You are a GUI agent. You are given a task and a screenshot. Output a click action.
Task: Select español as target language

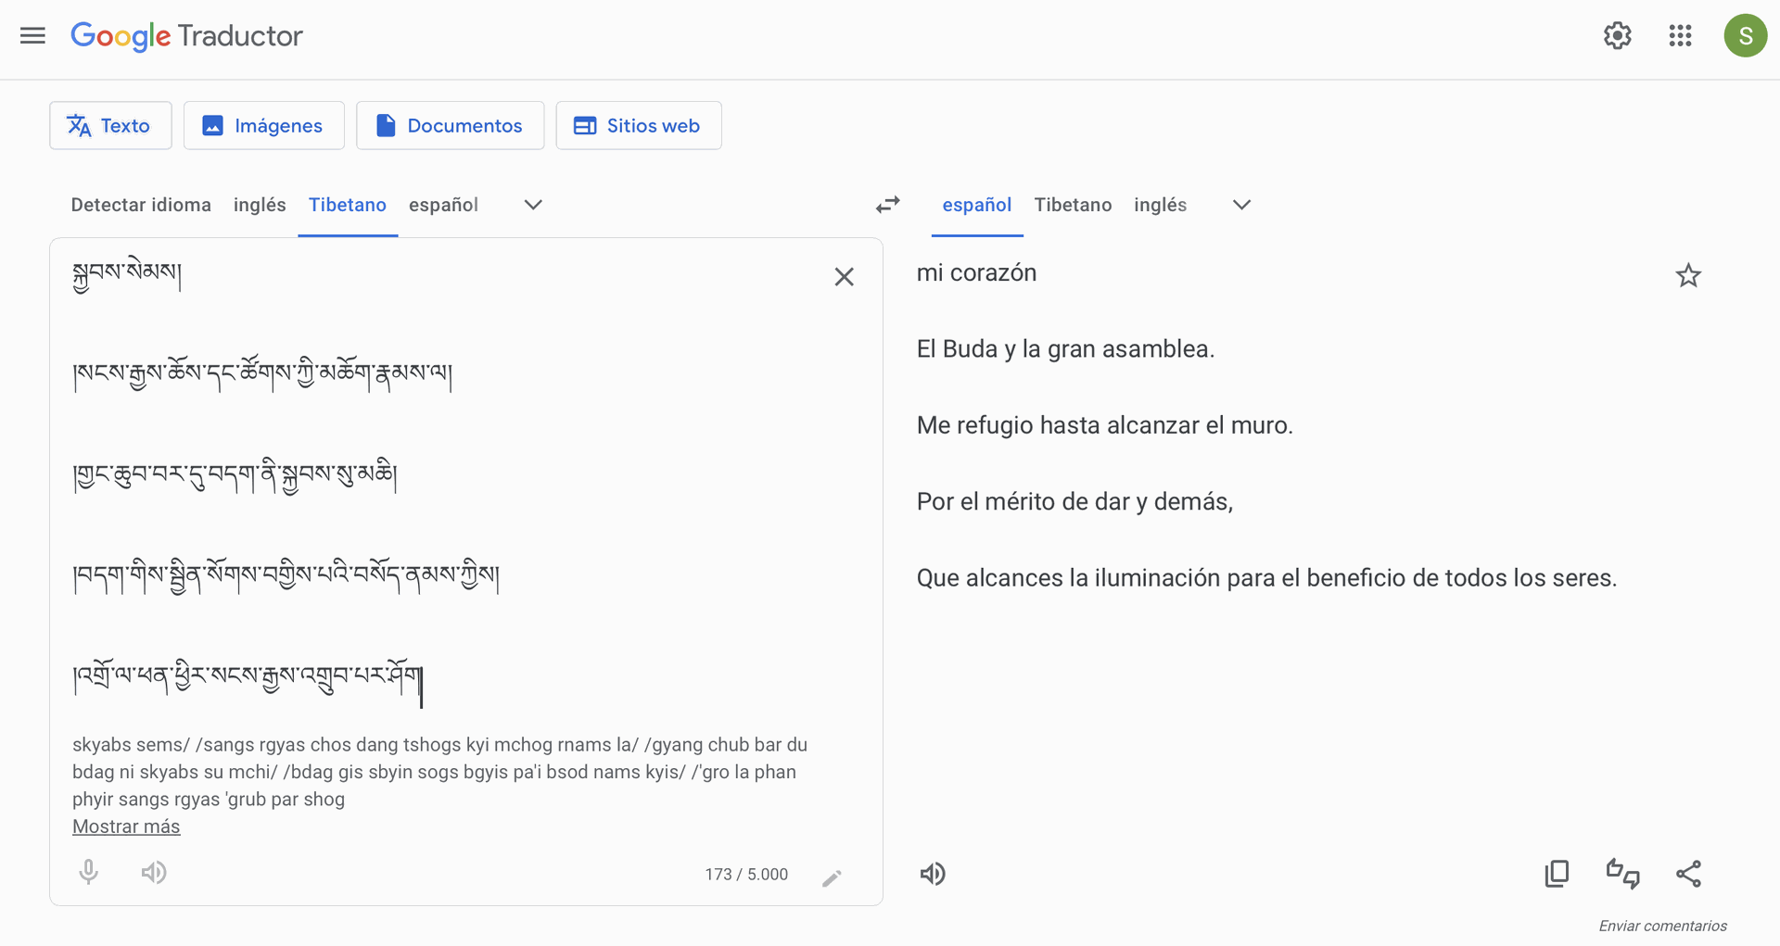coord(977,205)
